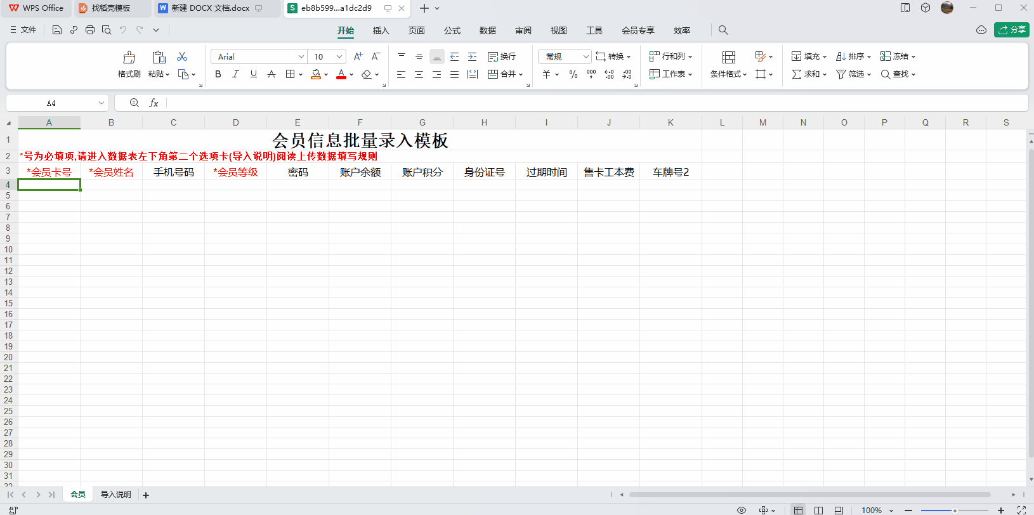The width and height of the screenshot is (1034, 515).
Task: Click the print icon in quick toolbar
Action: click(x=90, y=30)
